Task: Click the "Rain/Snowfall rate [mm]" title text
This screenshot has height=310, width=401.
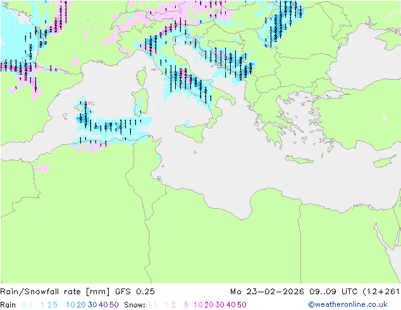Action: point(55,292)
